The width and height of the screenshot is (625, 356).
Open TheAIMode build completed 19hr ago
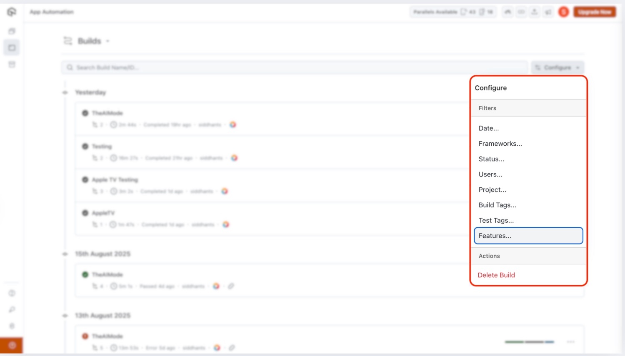click(x=107, y=113)
